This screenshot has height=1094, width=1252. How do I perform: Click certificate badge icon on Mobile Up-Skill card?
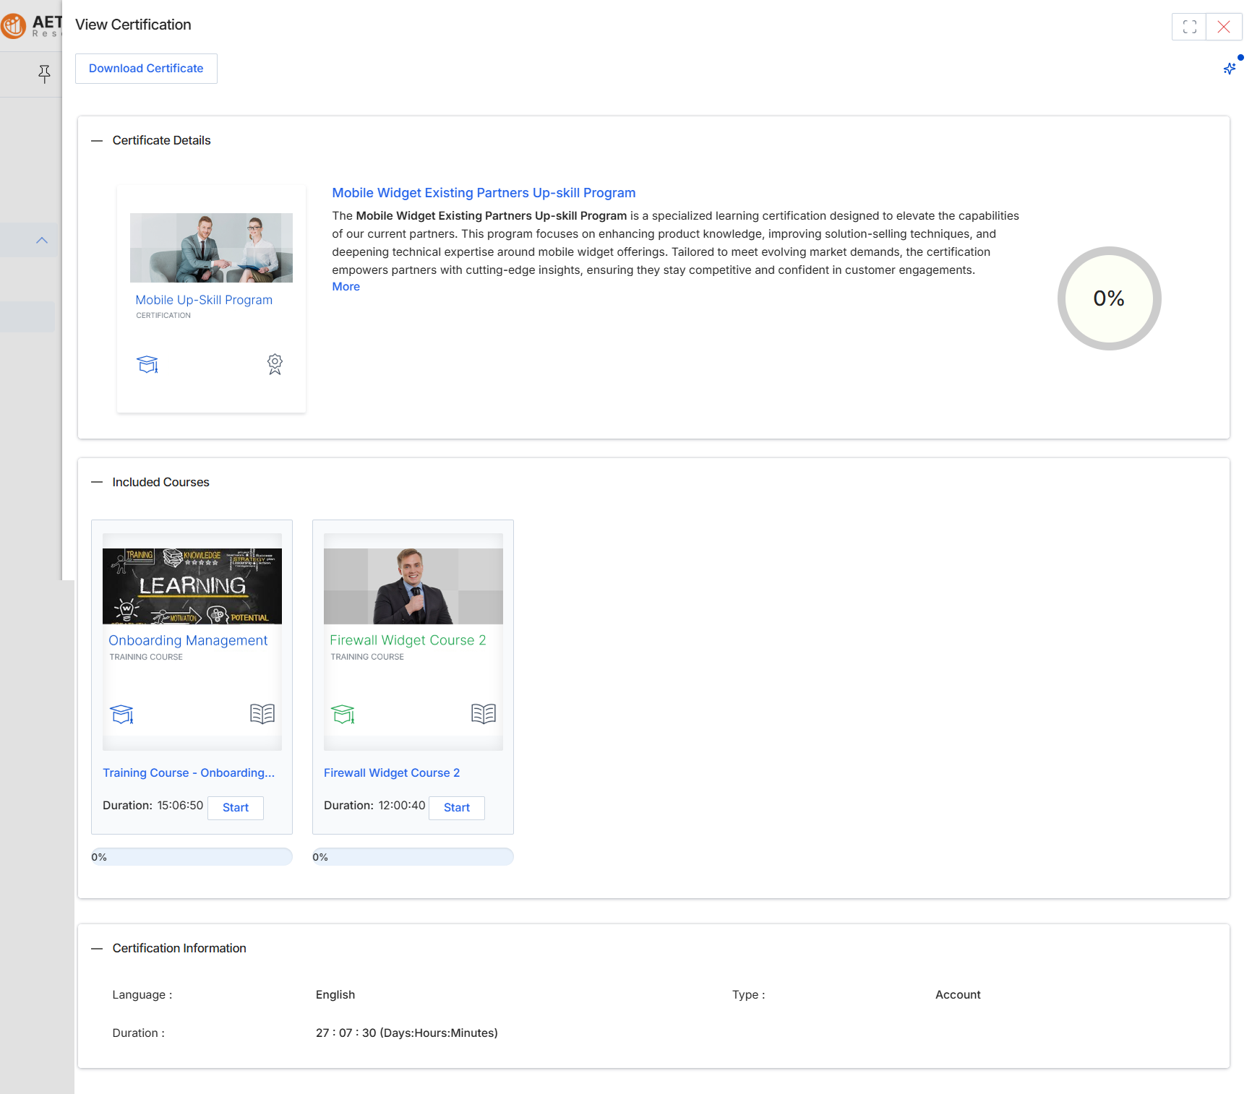pos(275,364)
